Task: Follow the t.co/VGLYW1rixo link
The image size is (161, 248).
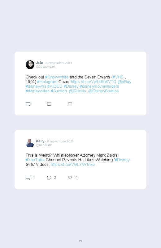Action: [x=73, y=165]
